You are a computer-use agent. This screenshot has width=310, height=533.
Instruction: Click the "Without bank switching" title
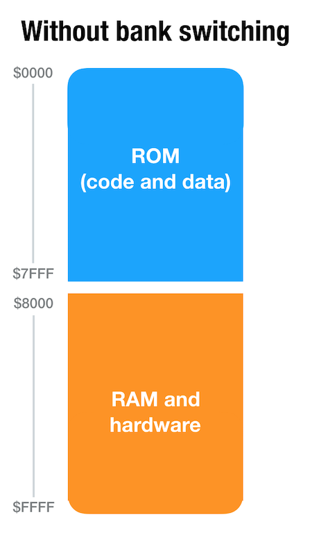click(x=155, y=31)
